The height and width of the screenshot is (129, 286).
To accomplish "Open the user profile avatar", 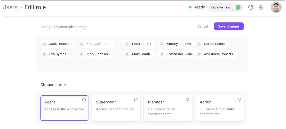I will (276, 7).
